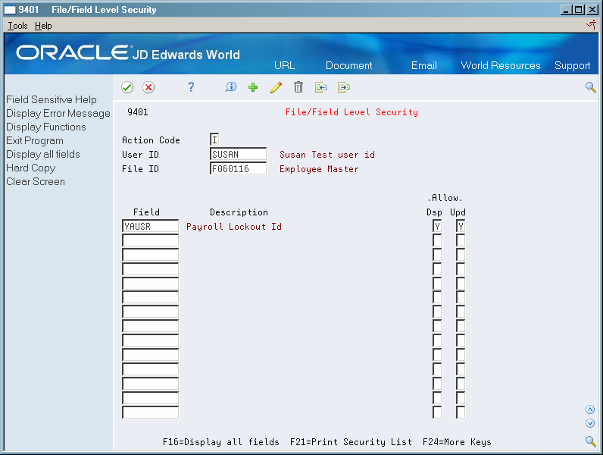
Task: Open the Help menu
Action: (x=43, y=26)
